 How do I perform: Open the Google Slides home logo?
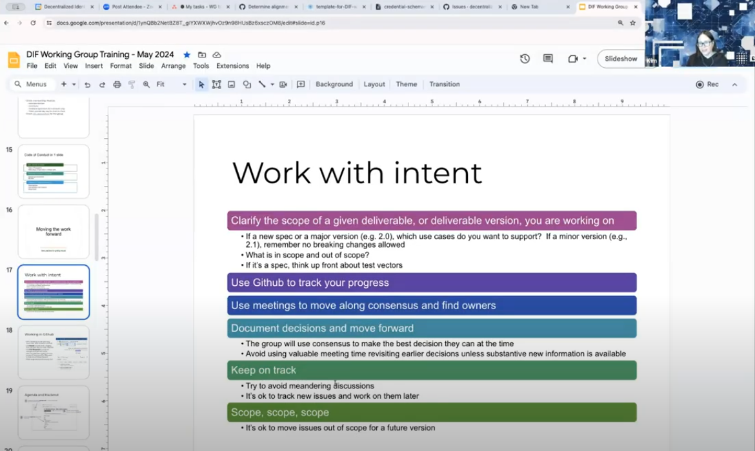coord(14,60)
